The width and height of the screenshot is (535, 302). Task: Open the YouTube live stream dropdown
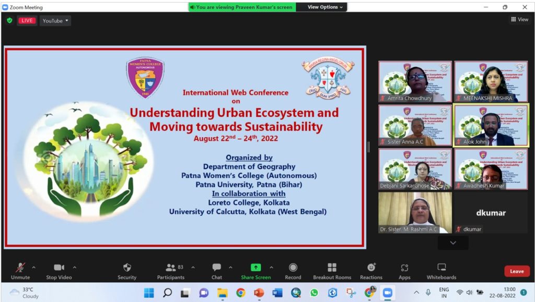55,21
